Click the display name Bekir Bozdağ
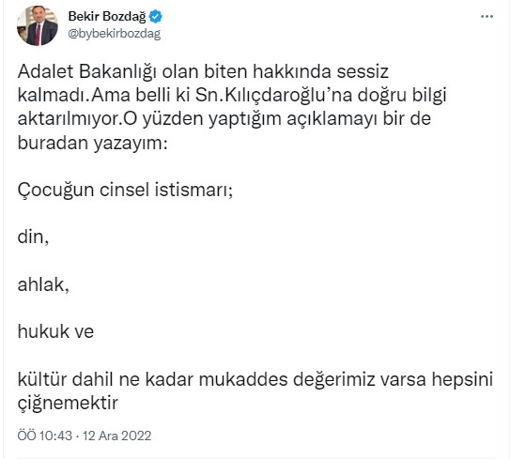The image size is (510, 459). [x=107, y=16]
